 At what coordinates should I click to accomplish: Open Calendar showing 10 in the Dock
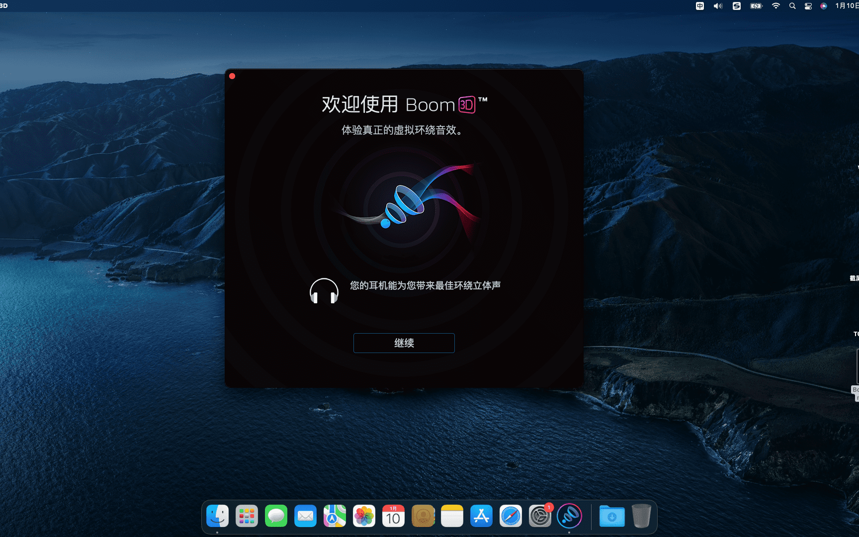394,516
